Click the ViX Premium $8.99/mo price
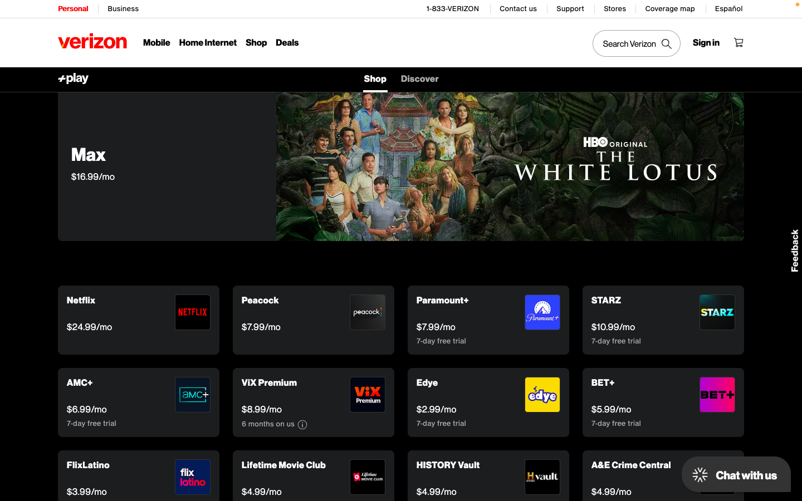The width and height of the screenshot is (802, 501). tap(262, 410)
